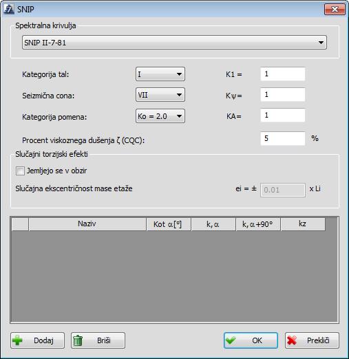
Task: Click the k,α column header
Action: (x=213, y=224)
